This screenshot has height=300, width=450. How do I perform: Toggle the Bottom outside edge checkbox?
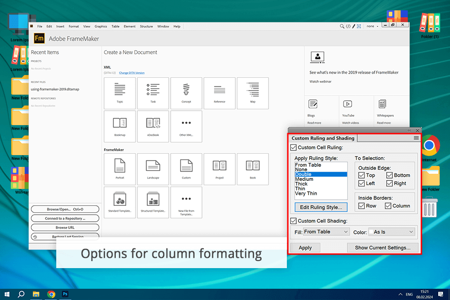[x=390, y=175]
